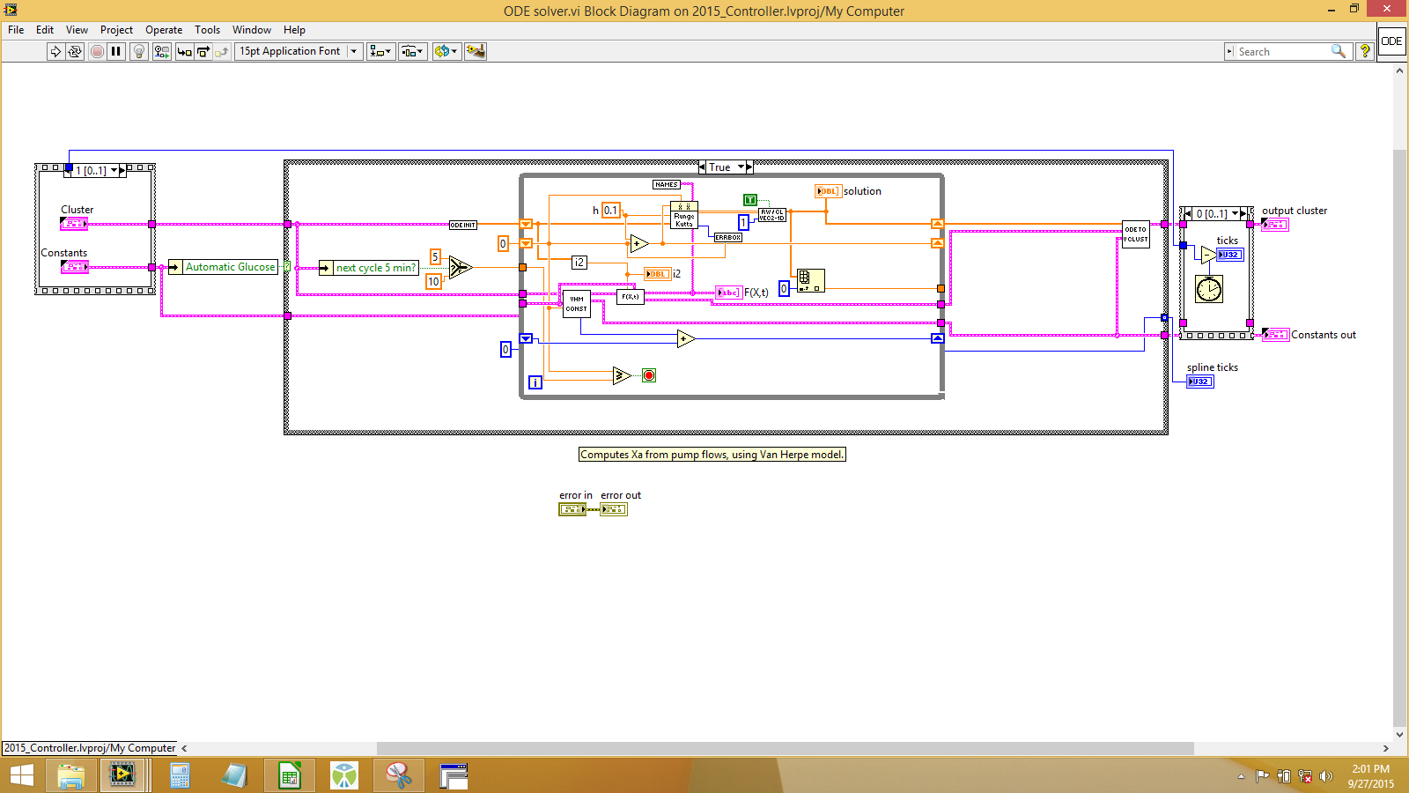Click the Step Out button
Viewport: 1409px width, 793px height.
click(x=221, y=51)
